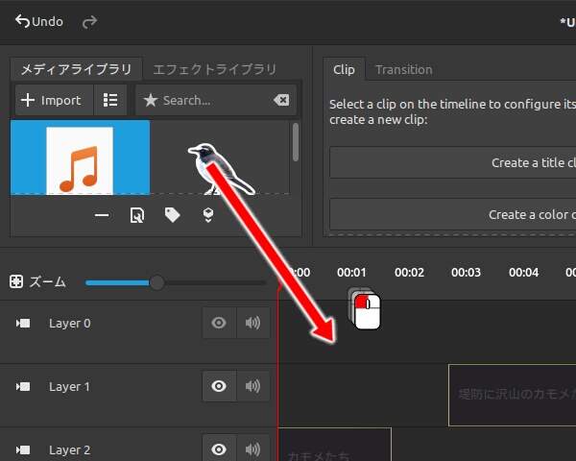The width and height of the screenshot is (576, 461).
Task: Click the minus remove icon below media
Action: pyautogui.click(x=102, y=215)
